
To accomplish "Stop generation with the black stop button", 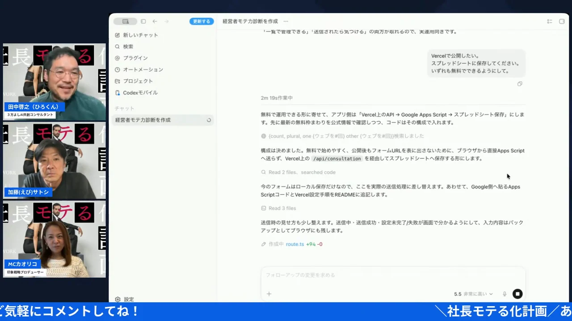I will [x=517, y=294].
